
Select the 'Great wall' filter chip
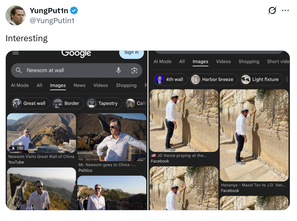pyautogui.click(x=30, y=103)
